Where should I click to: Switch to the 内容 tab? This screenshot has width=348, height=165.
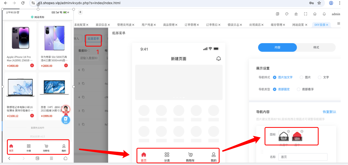pyautogui.click(x=277, y=47)
